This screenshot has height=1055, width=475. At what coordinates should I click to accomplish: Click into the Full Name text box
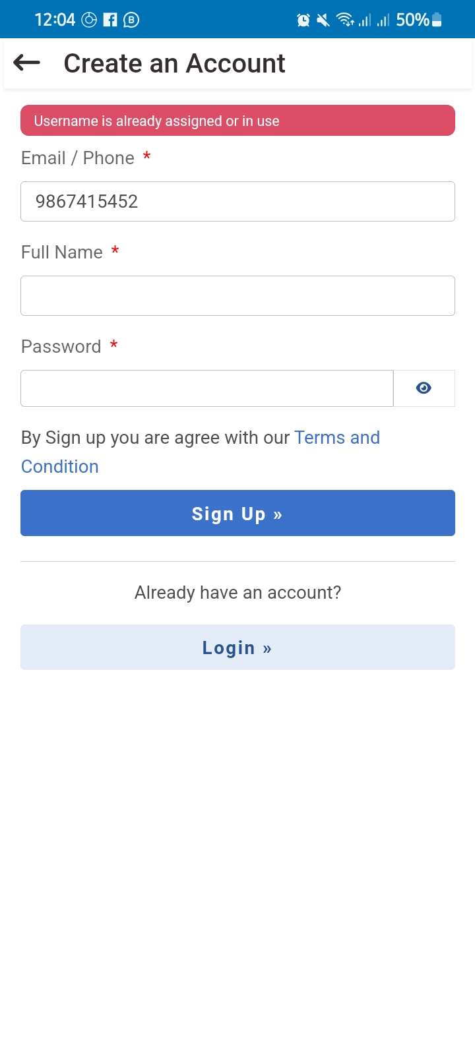click(x=237, y=295)
